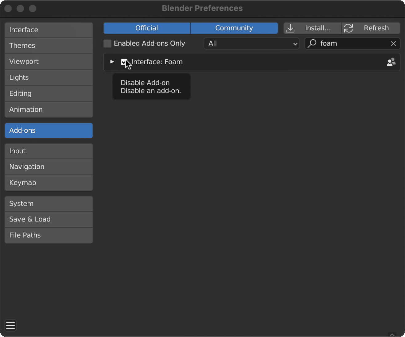Expand the Interface: Foam add-on details
Screen dimensions: 405x337
[x=112, y=62]
